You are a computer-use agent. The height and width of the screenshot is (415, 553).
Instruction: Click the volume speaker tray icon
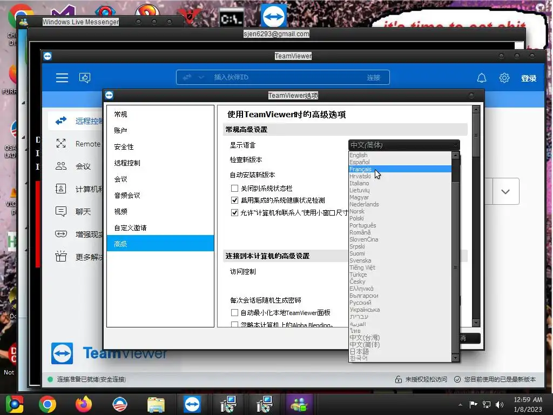(500, 404)
